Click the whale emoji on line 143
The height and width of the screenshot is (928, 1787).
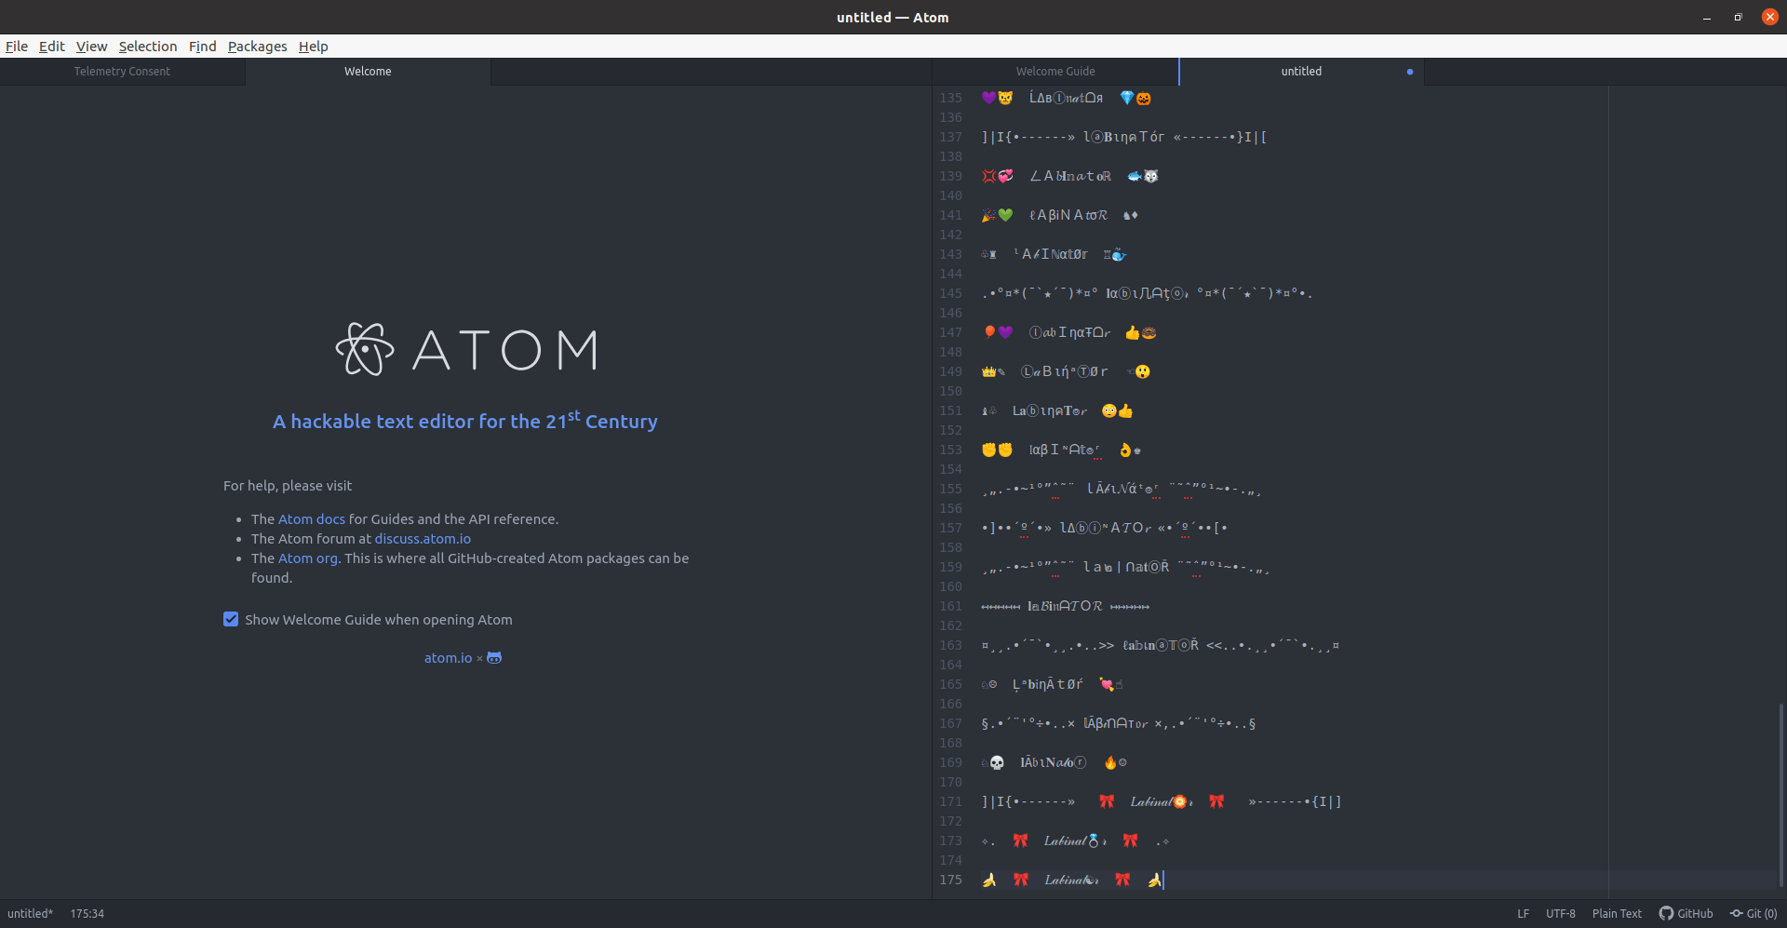1119,254
